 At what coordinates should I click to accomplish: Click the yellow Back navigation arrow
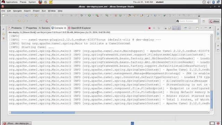click(19, 21)
